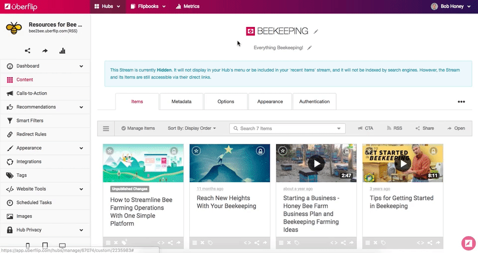Open the hub bar chart metrics icon
Image resolution: width=478 pixels, height=253 pixels.
[62, 51]
